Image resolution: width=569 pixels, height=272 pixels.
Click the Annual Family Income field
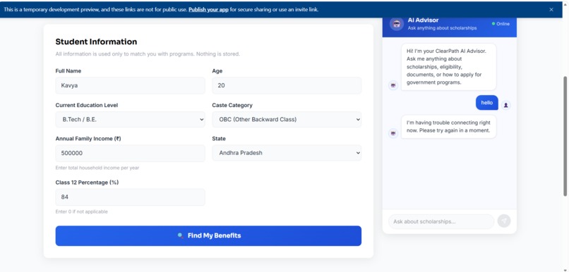pos(130,153)
